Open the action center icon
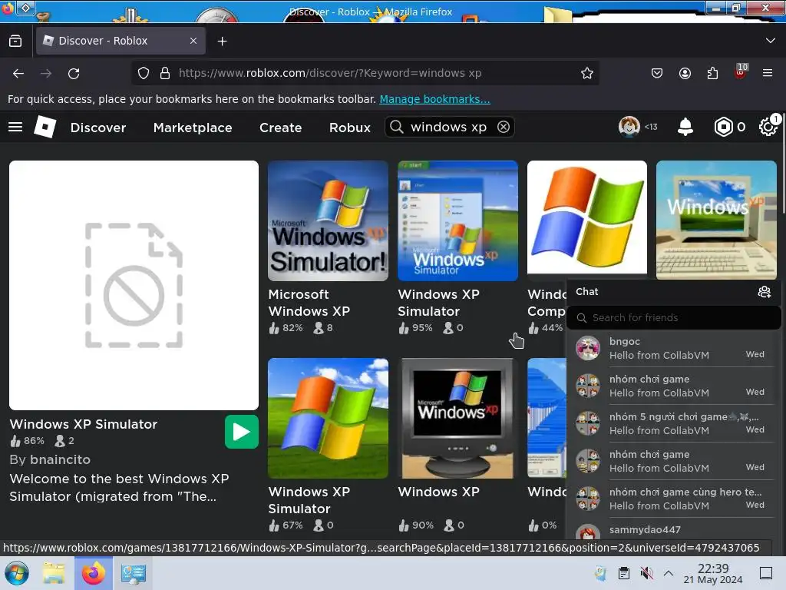The image size is (786, 590). point(766,573)
